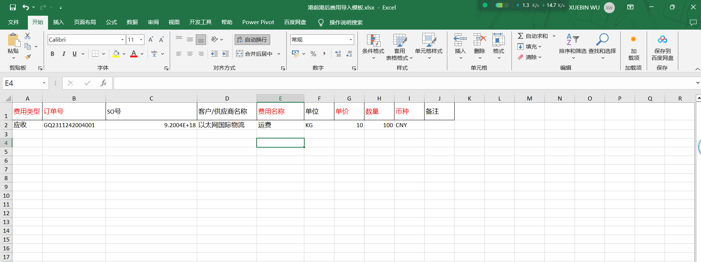Click the Save icon in quick access toolbar
The height and width of the screenshot is (262, 701).
[x=13, y=7]
